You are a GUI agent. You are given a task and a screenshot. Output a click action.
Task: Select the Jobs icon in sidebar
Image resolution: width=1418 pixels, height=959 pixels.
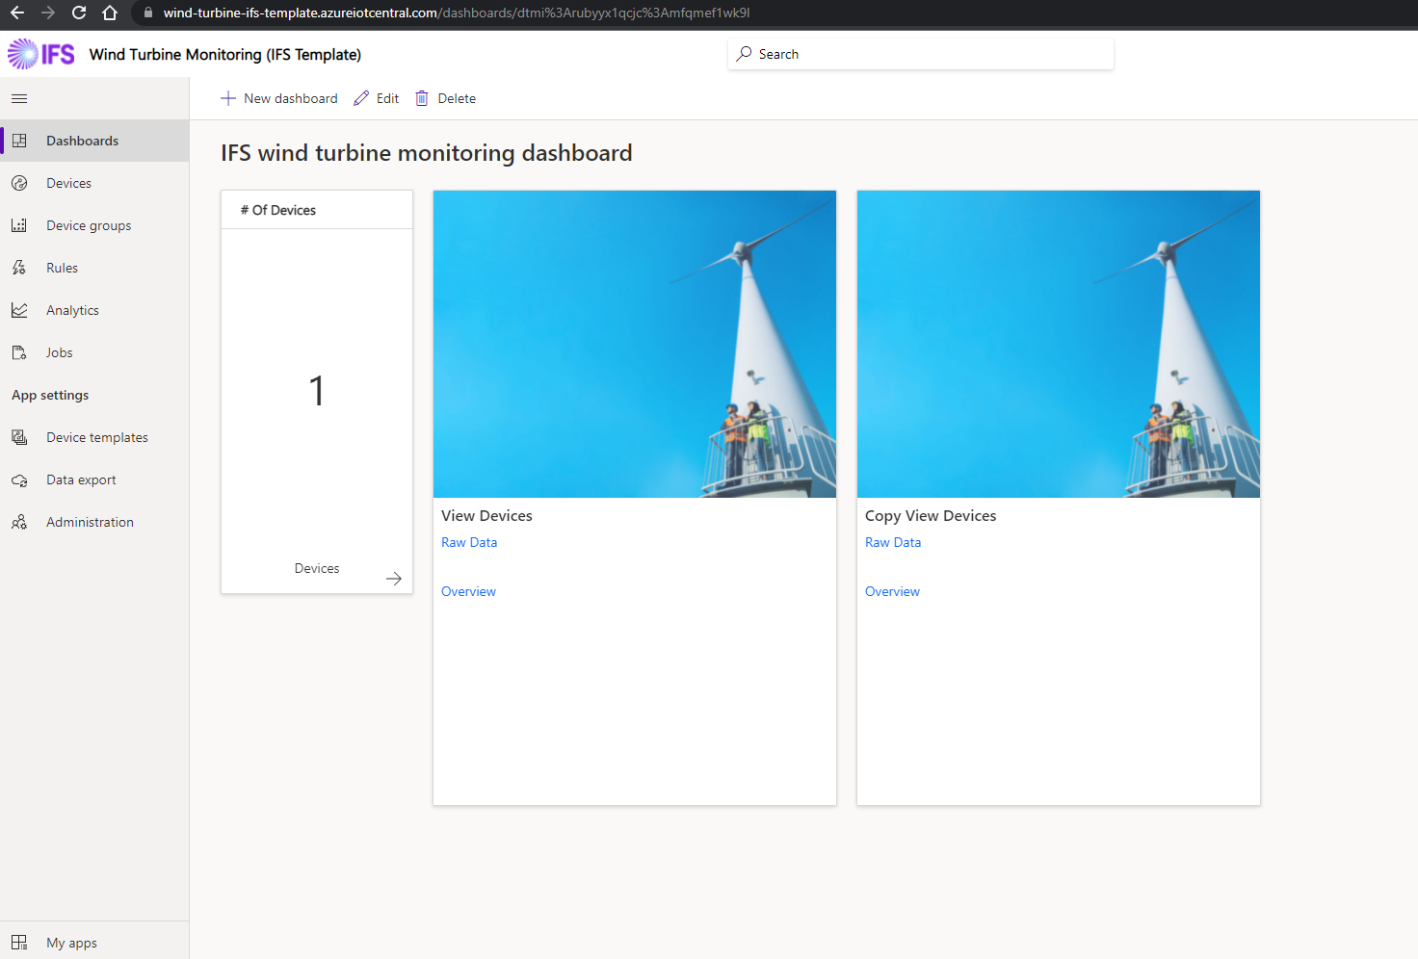19,352
